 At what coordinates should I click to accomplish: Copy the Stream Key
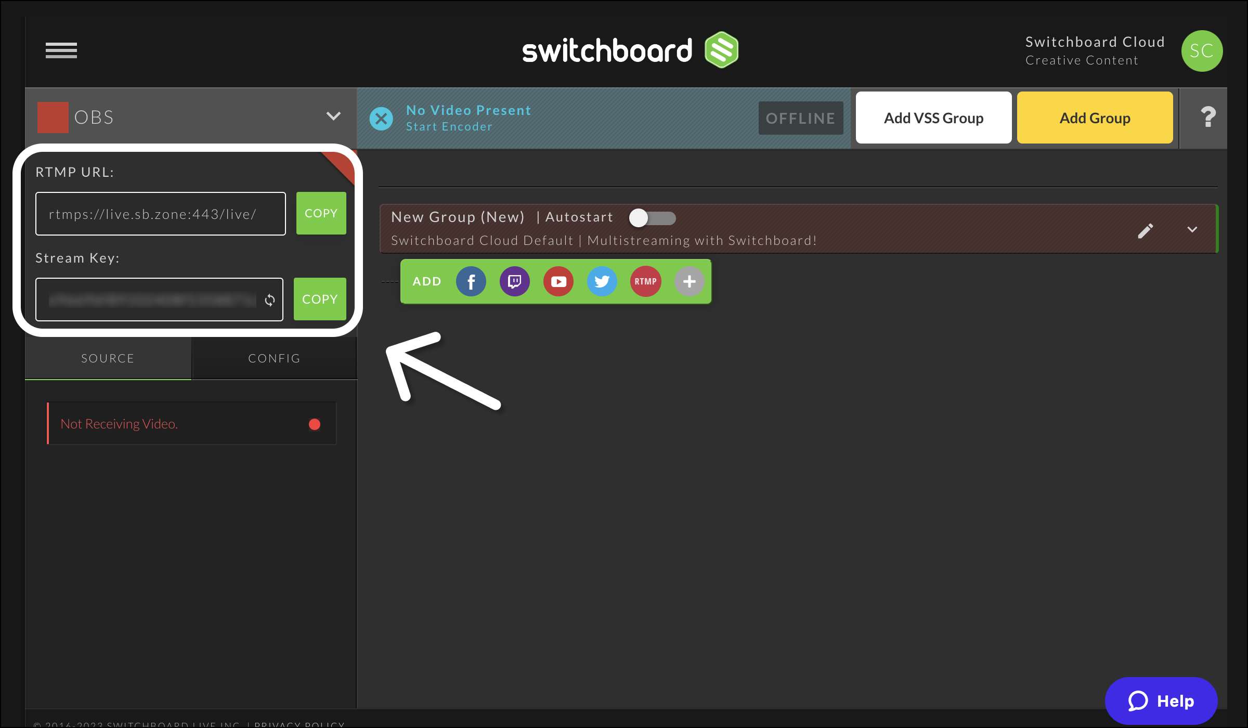[320, 299]
